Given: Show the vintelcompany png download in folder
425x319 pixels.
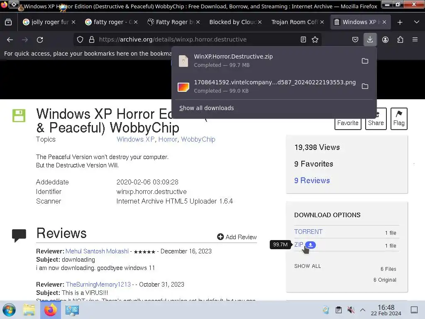Looking at the screenshot, I should coord(365,86).
